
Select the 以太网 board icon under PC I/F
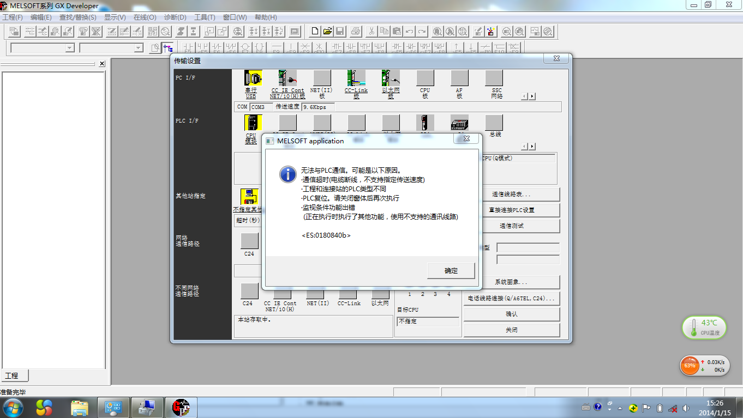pyautogui.click(x=391, y=78)
